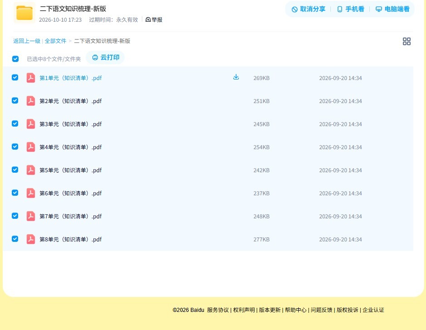Click the 251KB size value
The width and height of the screenshot is (426, 330).
pos(261,101)
